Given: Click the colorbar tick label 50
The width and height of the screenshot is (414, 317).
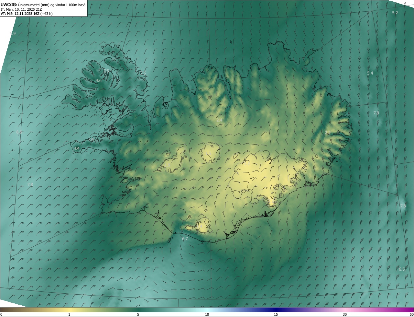Looking at the screenshot, I should 411,314.
